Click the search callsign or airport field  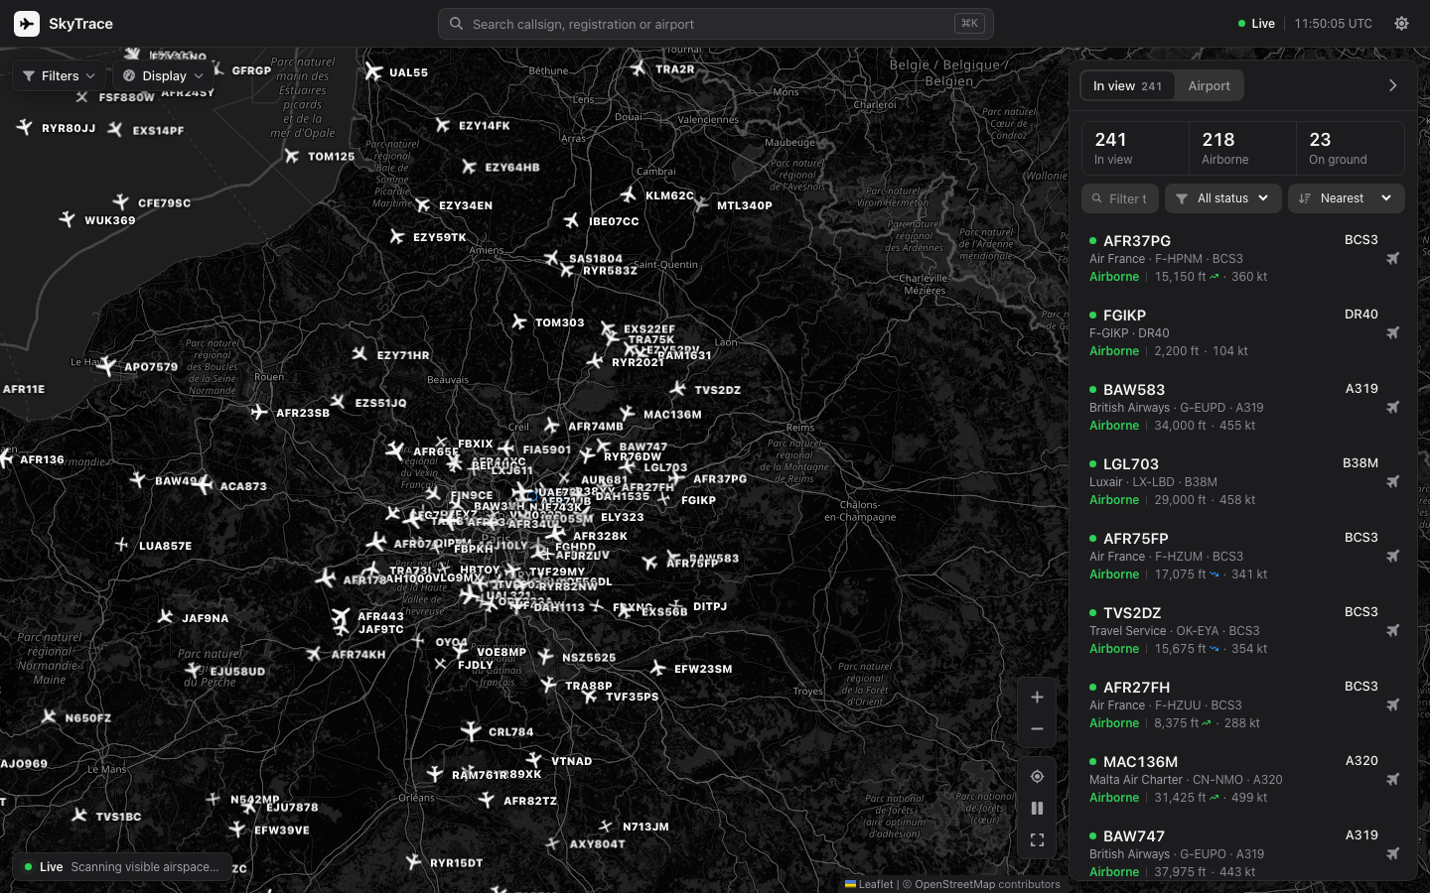point(715,24)
